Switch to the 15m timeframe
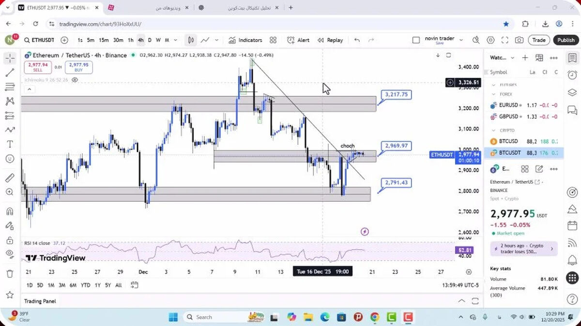581x326 pixels. (104, 40)
